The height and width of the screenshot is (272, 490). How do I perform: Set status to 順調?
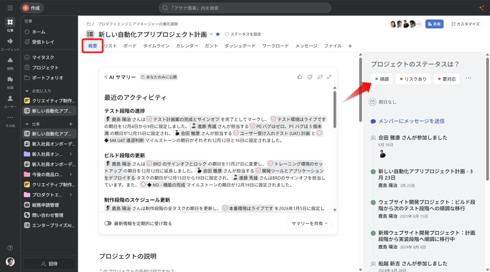[x=382, y=79]
